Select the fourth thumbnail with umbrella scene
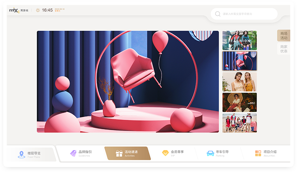Viewport: 297px width, 172px height. (x=239, y=102)
